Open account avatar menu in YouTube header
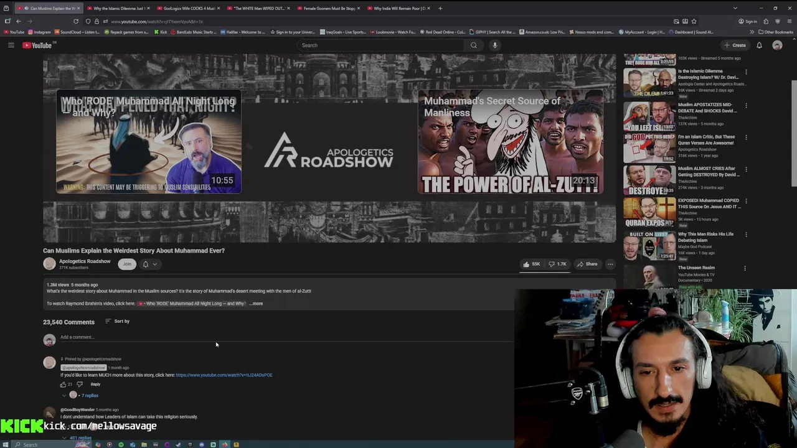797x448 pixels. click(x=777, y=45)
